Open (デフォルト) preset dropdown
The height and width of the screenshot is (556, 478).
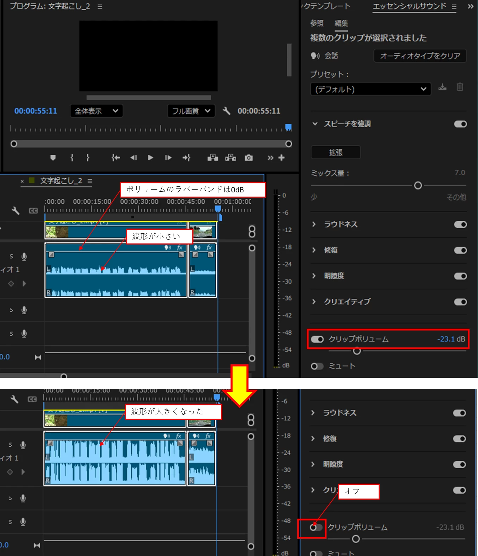(x=371, y=89)
